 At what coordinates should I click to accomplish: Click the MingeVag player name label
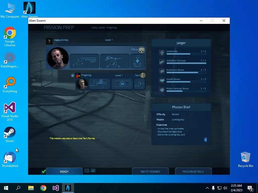click(x=86, y=75)
